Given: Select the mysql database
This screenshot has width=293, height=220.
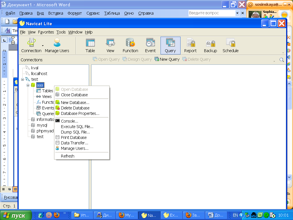Looking at the screenshot, I should pyautogui.click(x=42, y=125).
